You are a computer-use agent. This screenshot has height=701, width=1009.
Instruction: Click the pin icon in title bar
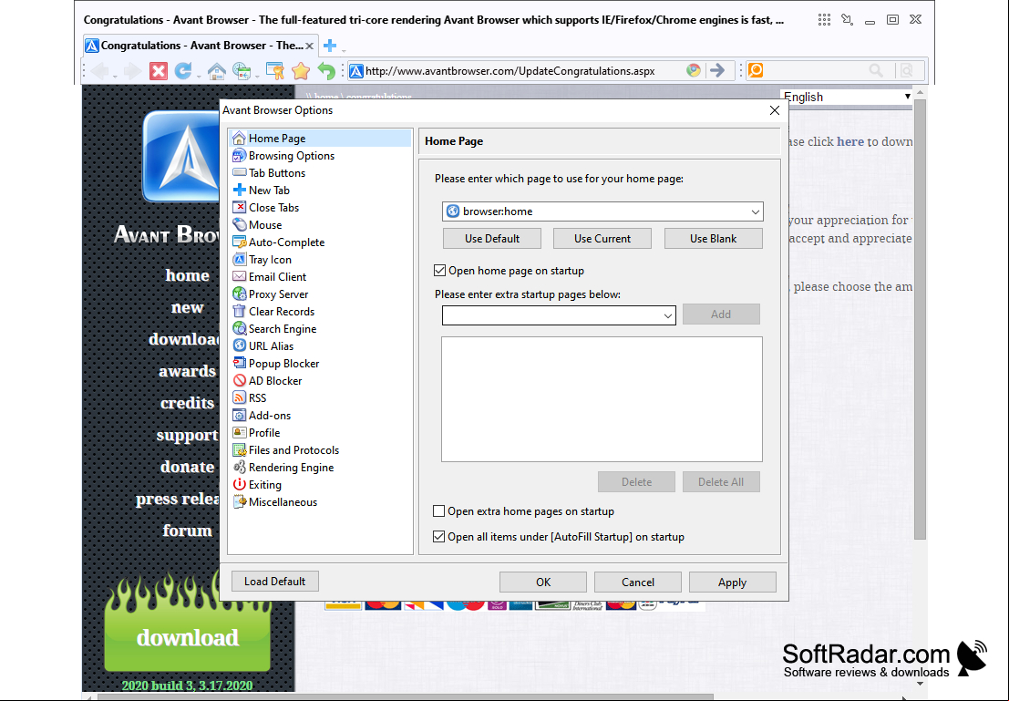click(x=847, y=20)
